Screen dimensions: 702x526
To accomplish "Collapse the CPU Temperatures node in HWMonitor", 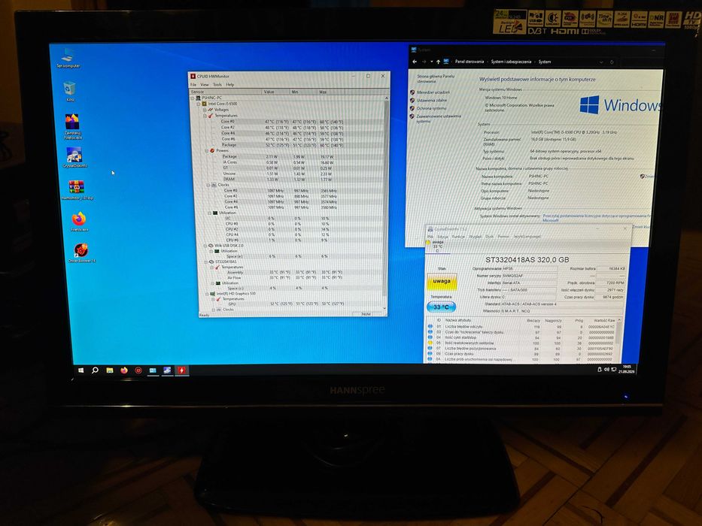I will pyautogui.click(x=205, y=116).
